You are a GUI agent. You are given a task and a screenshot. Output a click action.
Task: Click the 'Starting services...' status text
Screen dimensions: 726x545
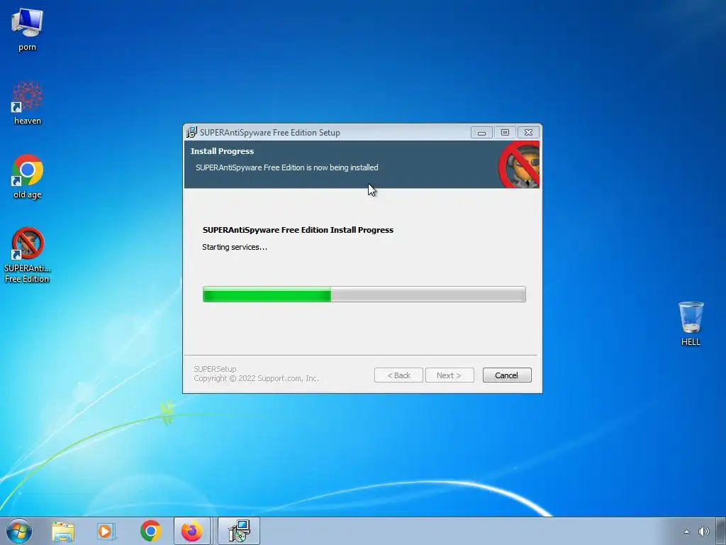point(234,247)
